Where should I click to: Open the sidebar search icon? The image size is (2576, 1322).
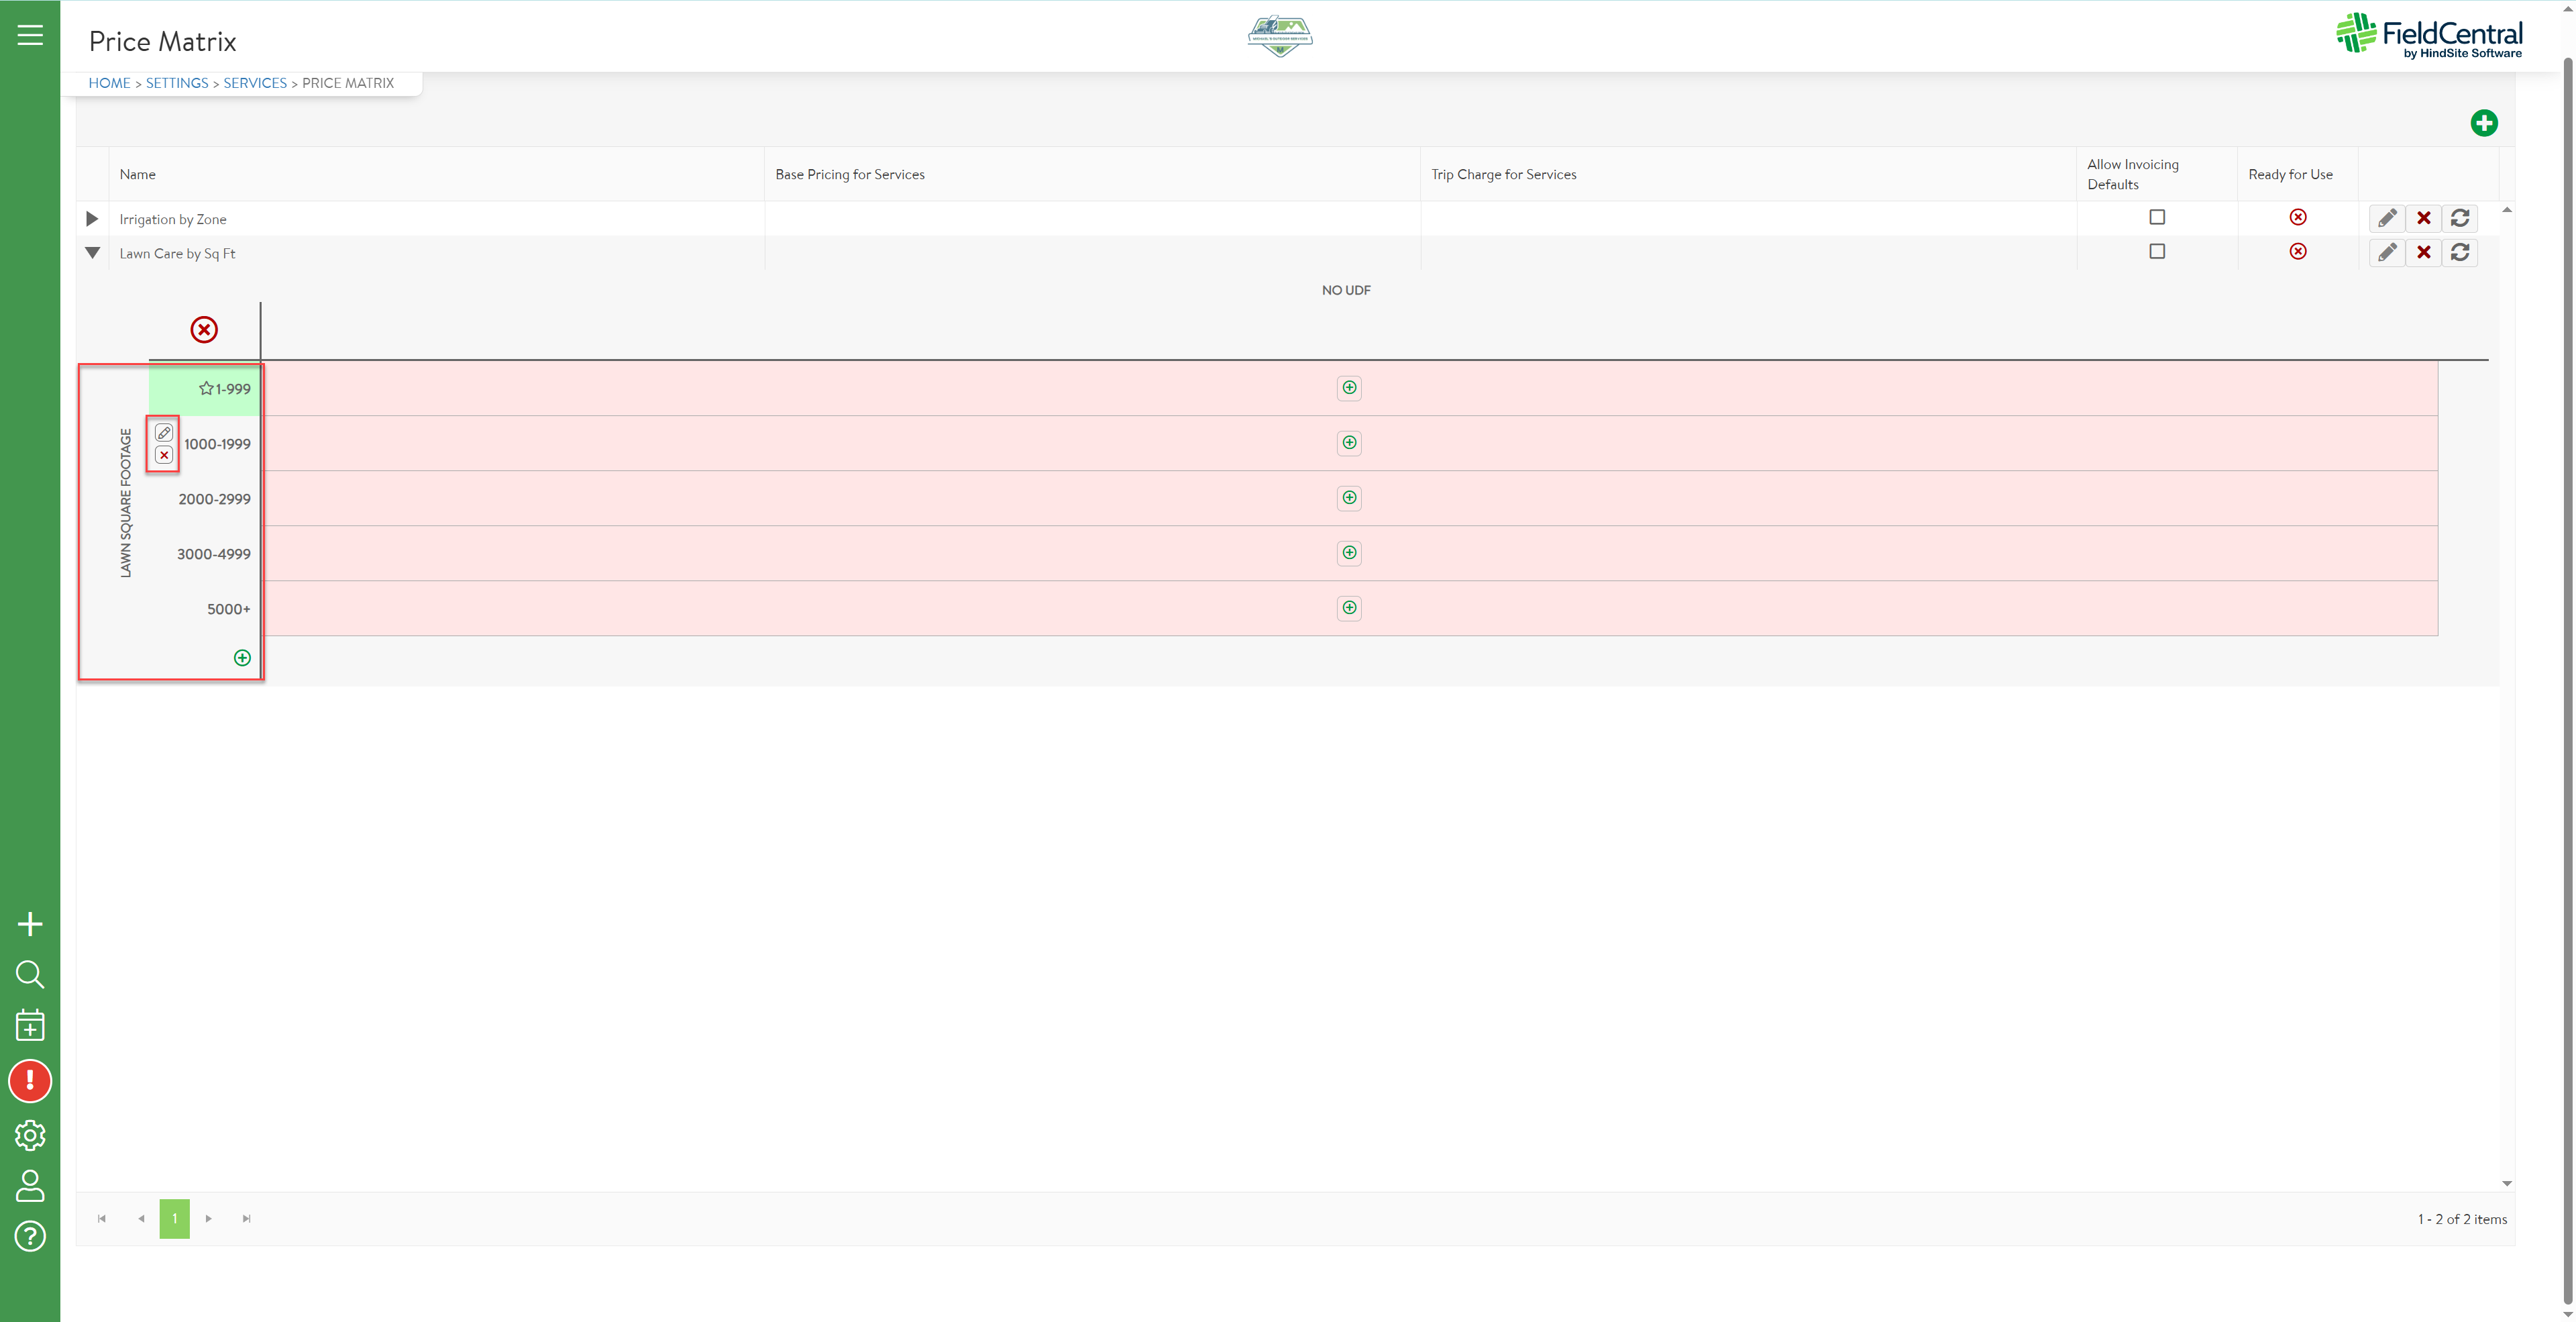pyautogui.click(x=30, y=974)
